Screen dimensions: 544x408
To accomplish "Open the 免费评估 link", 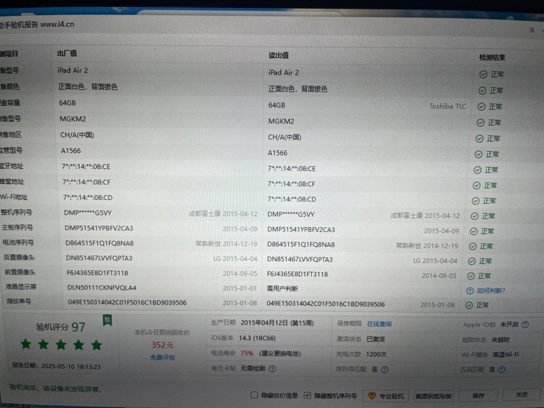I will [x=163, y=357].
